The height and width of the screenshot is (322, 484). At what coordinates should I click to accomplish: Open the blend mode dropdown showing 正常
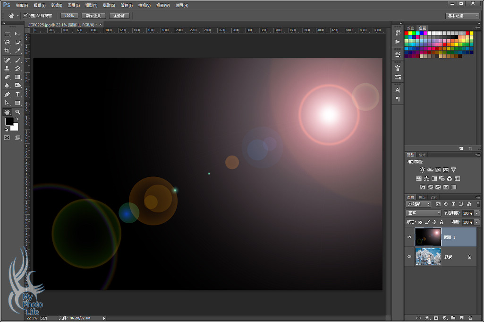(x=424, y=213)
